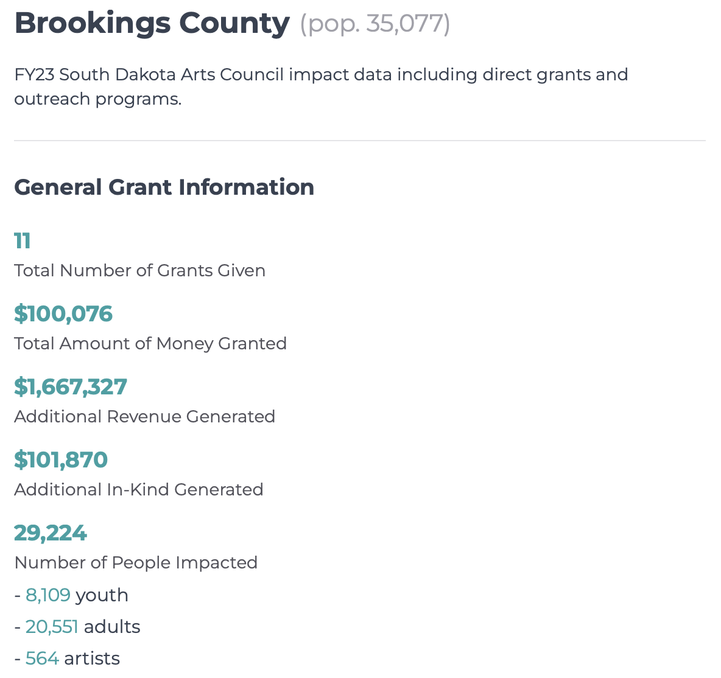Click Number of People Impacted label

[136, 563]
